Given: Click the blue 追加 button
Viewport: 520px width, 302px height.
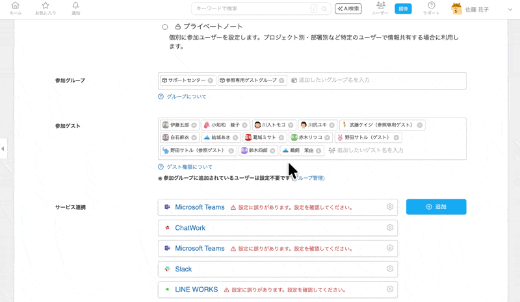Looking at the screenshot, I should pos(435,207).
